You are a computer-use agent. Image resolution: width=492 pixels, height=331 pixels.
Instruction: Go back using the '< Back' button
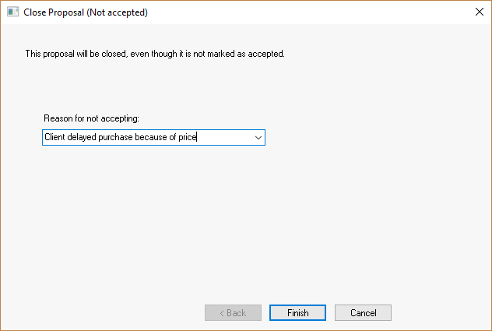(233, 312)
